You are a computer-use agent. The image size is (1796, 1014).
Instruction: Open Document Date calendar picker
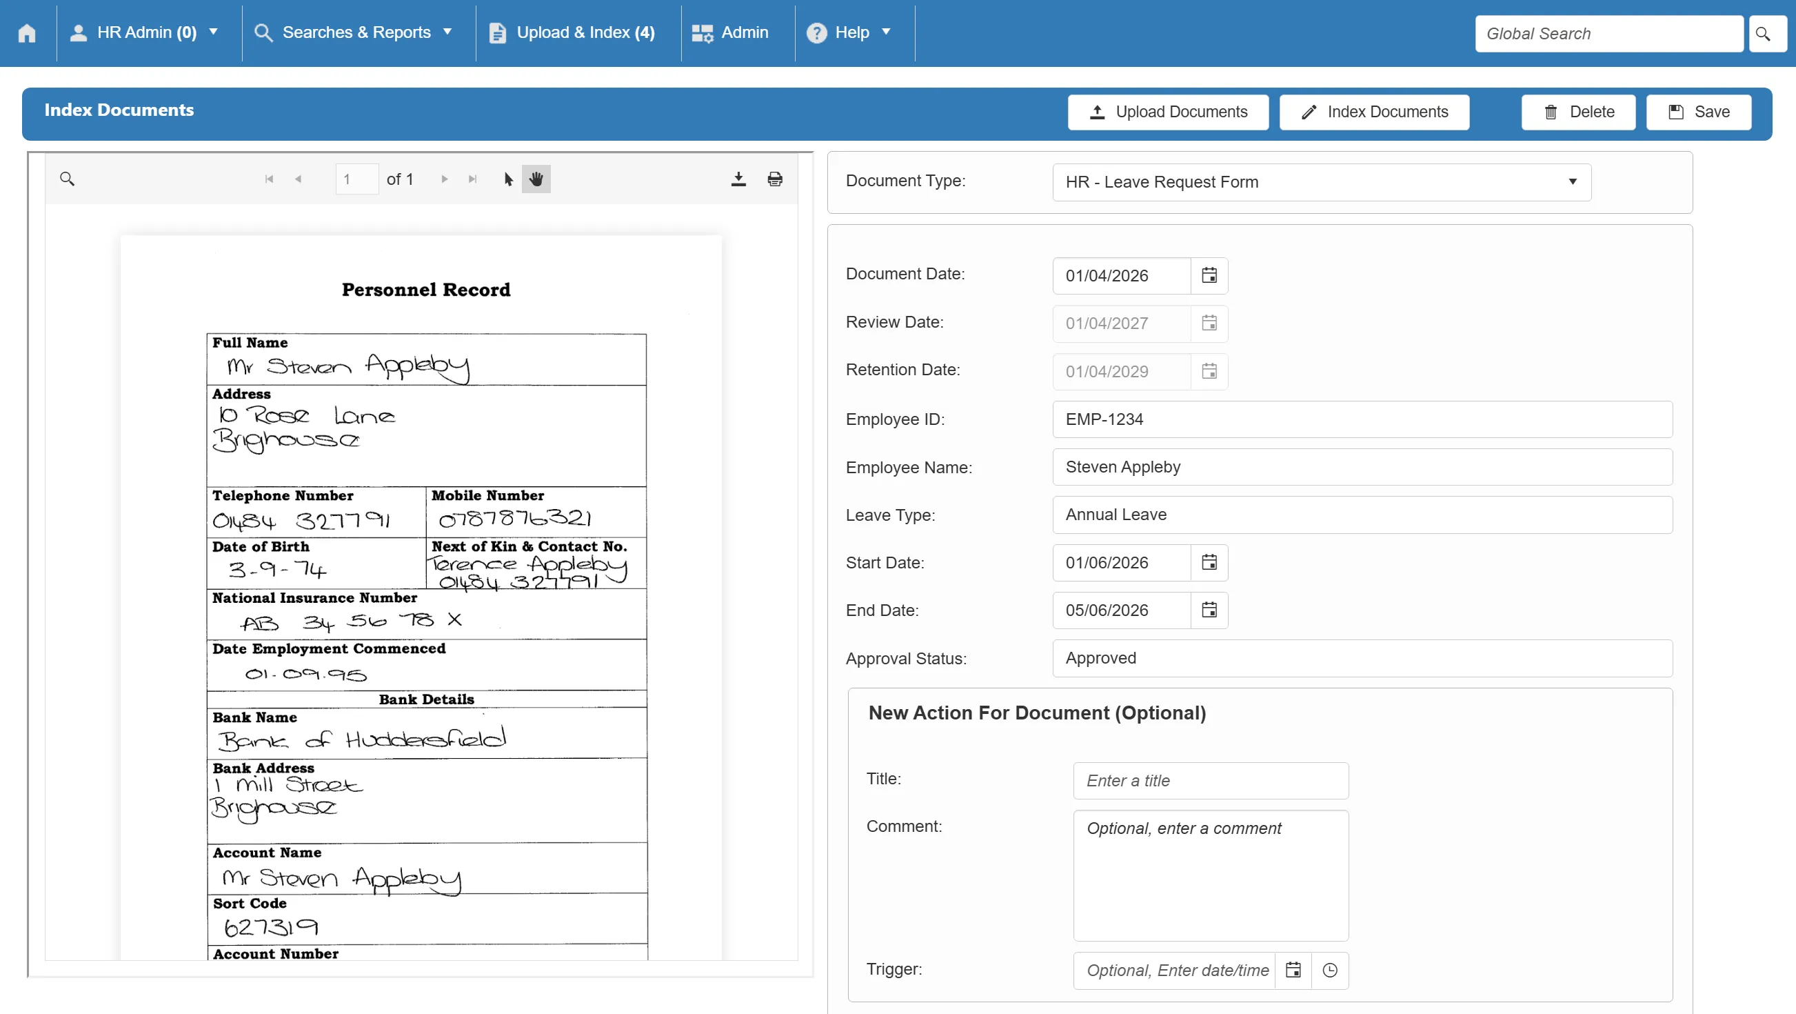1209,276
